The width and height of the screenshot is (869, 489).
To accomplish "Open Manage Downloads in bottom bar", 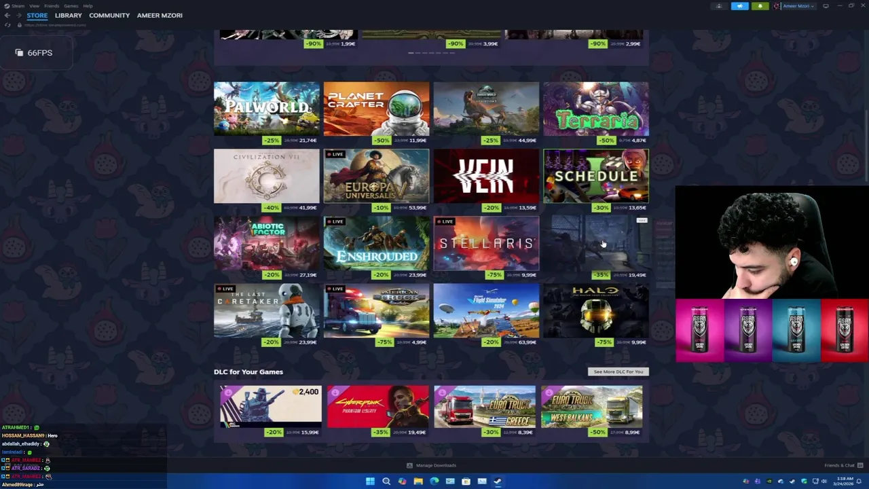I will tap(431, 465).
